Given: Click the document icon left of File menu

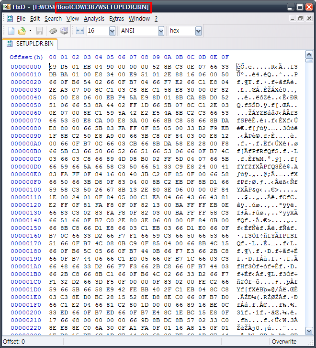Looking at the screenshot, I should 10,19.
